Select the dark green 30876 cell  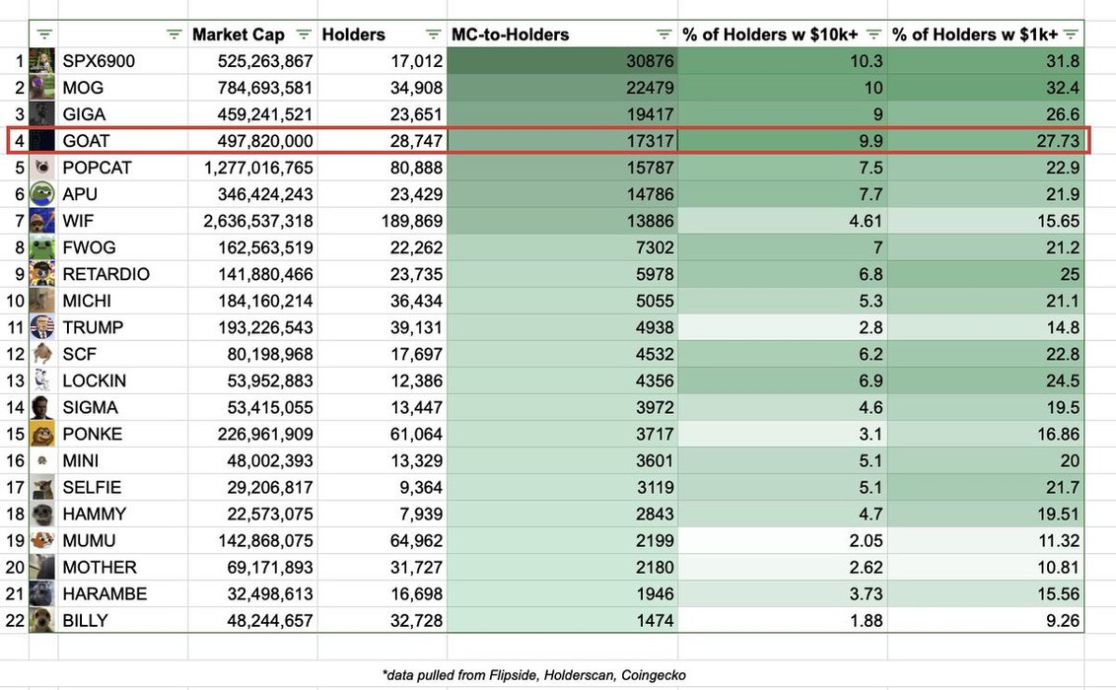[562, 61]
